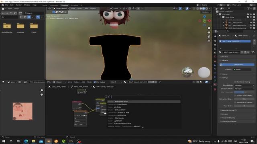The width and height of the screenshot is (257, 144).
Task: Toggle the exclude checkbox for CH-Jane collection
Action: 248,14
